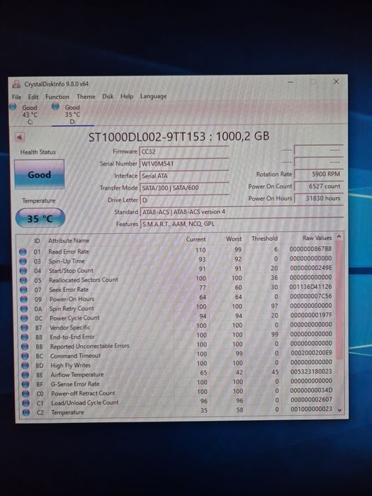Click the Raw Values column header
This screenshot has height=496, width=372.
(x=317, y=238)
